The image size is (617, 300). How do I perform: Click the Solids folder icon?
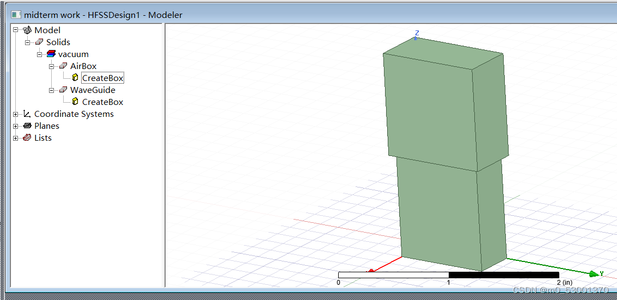(39, 42)
